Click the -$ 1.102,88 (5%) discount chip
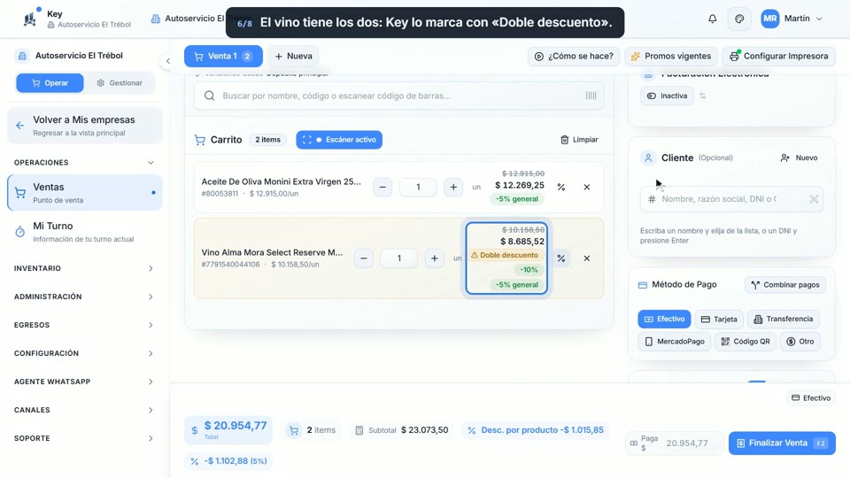This screenshot has height=478, width=850. [228, 460]
